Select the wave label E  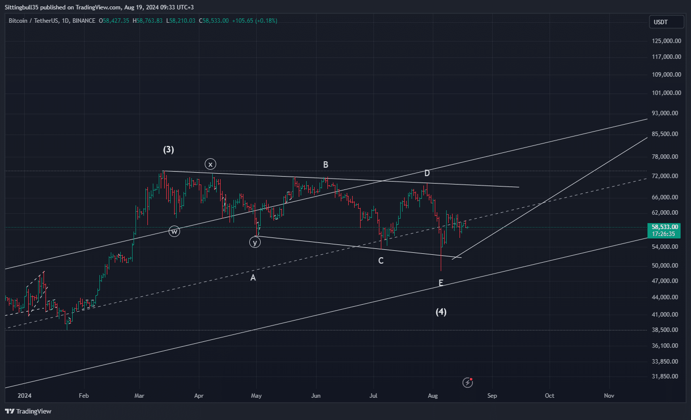tap(441, 283)
